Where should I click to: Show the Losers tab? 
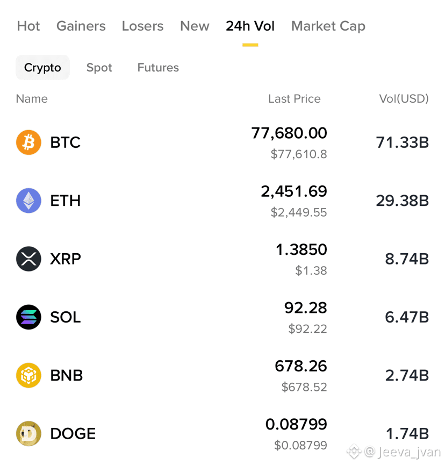click(x=142, y=26)
